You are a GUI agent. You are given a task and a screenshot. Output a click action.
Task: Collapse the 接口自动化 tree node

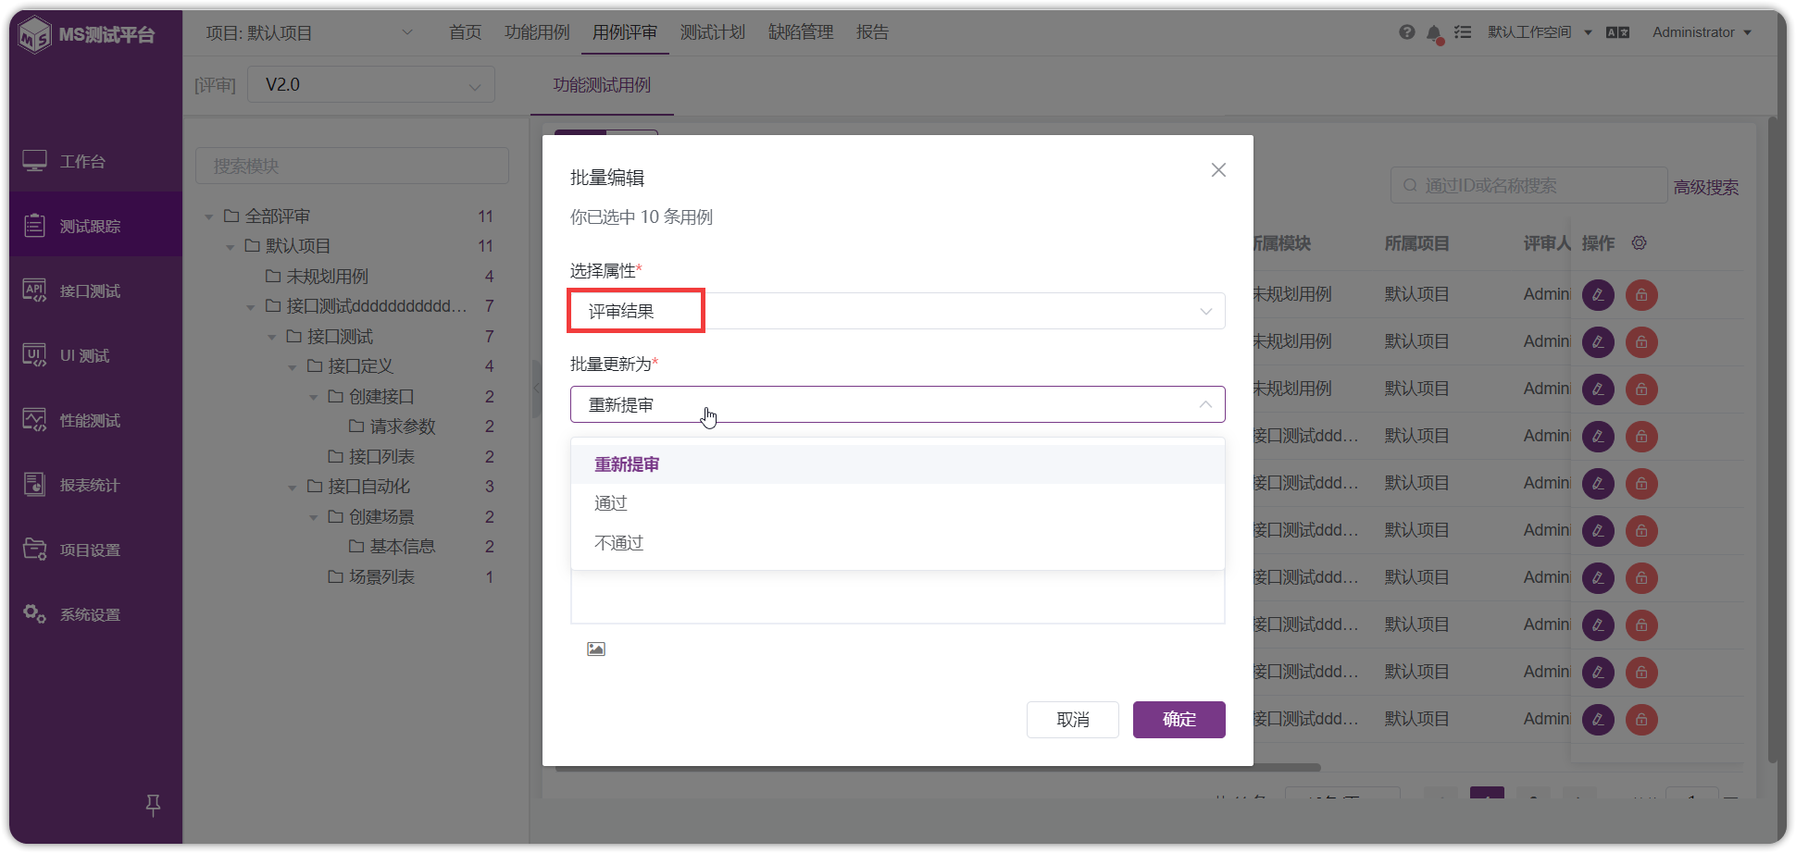point(292,487)
